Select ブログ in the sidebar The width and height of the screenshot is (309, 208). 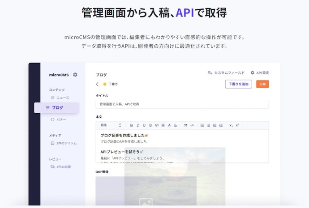pyautogui.click(x=57, y=108)
